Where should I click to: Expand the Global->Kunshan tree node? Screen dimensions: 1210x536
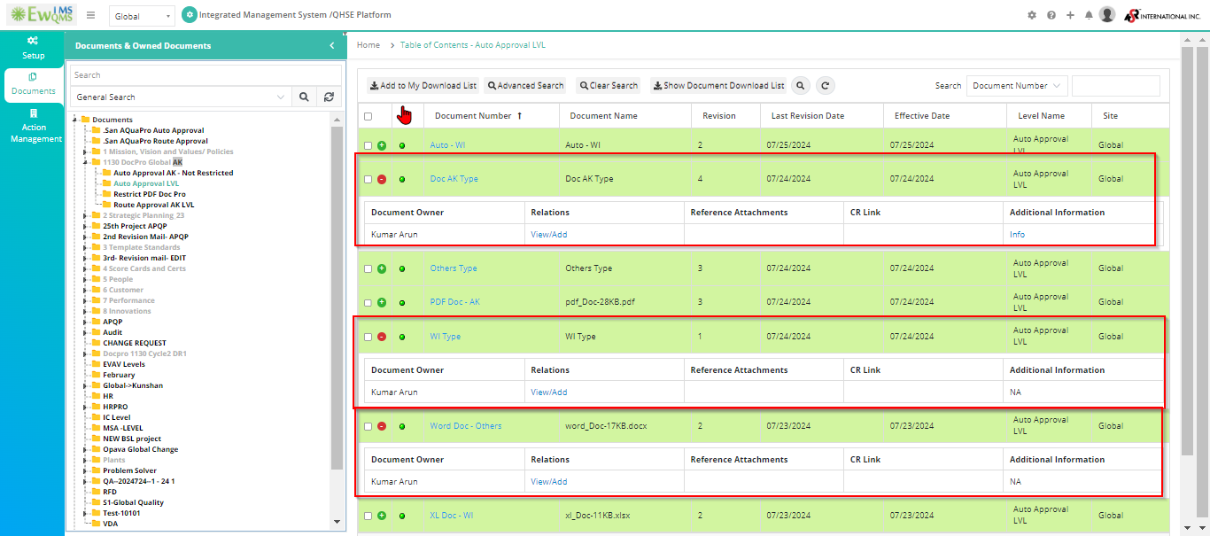[x=86, y=385]
